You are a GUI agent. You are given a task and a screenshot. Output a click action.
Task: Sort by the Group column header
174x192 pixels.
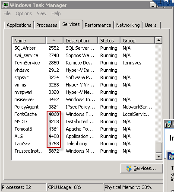137,41
